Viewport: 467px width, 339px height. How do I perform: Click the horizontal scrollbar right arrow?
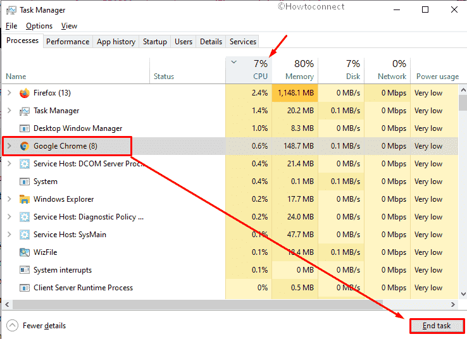(x=453, y=304)
